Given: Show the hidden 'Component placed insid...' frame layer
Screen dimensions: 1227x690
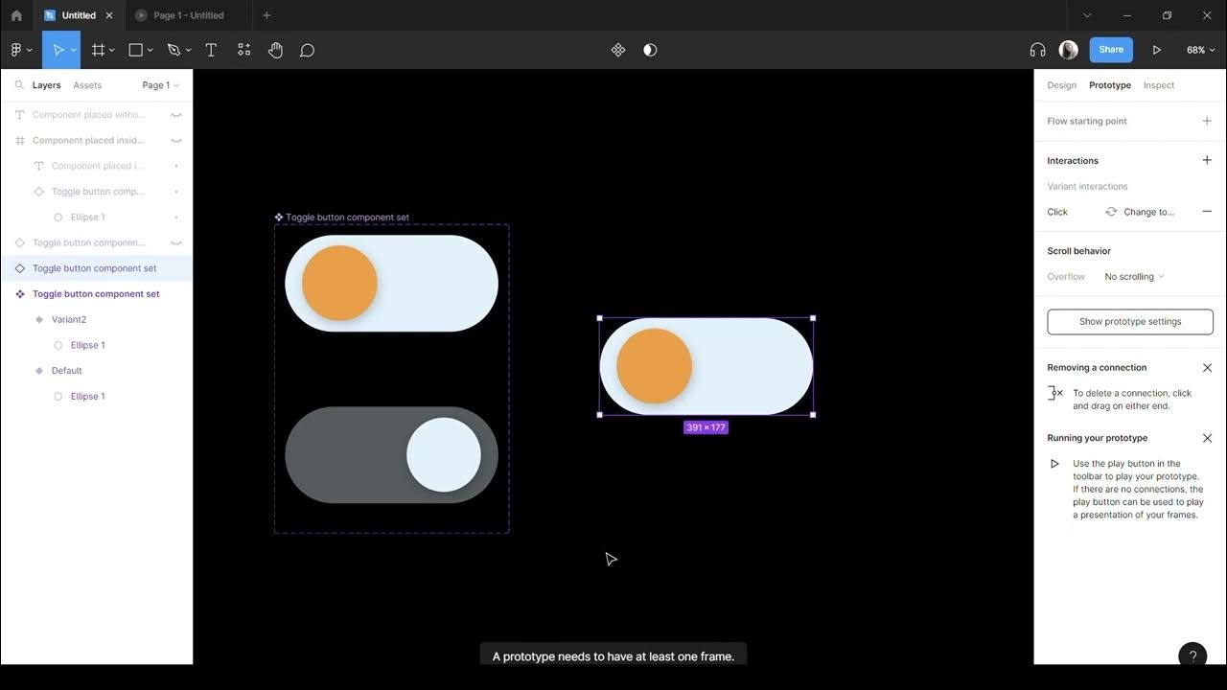Looking at the screenshot, I should click(x=176, y=141).
